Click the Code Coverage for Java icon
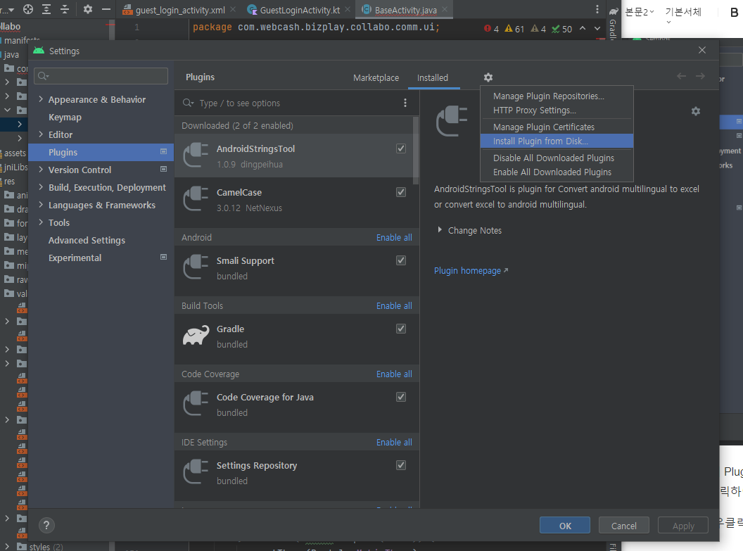 [196, 404]
